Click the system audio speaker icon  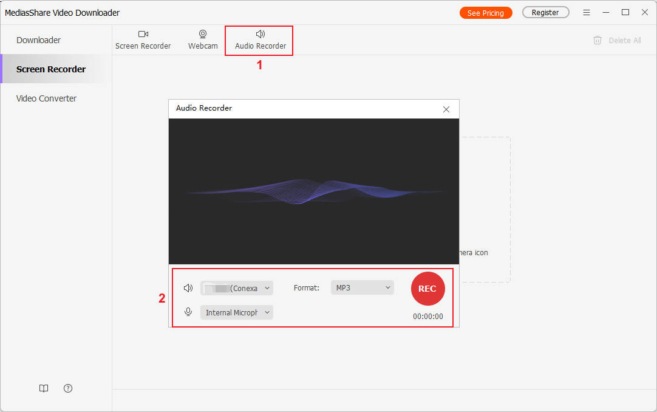click(x=188, y=288)
